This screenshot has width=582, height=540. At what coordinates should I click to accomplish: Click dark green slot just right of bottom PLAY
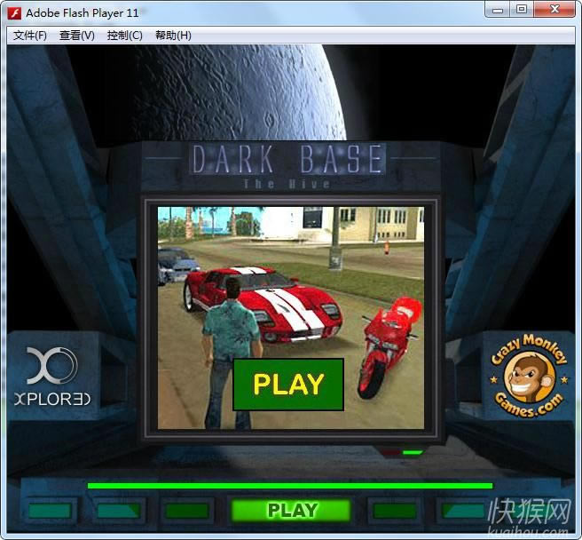click(x=394, y=511)
